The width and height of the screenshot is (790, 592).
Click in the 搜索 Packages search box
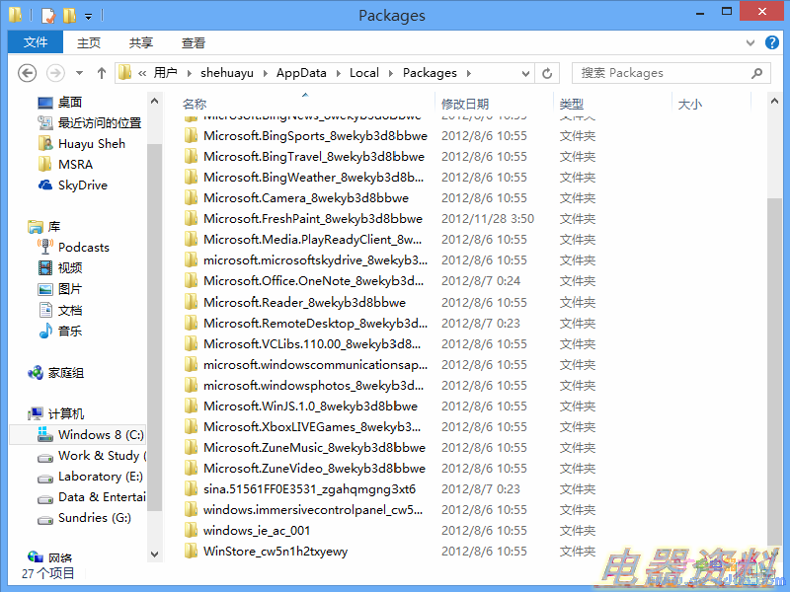[x=662, y=73]
